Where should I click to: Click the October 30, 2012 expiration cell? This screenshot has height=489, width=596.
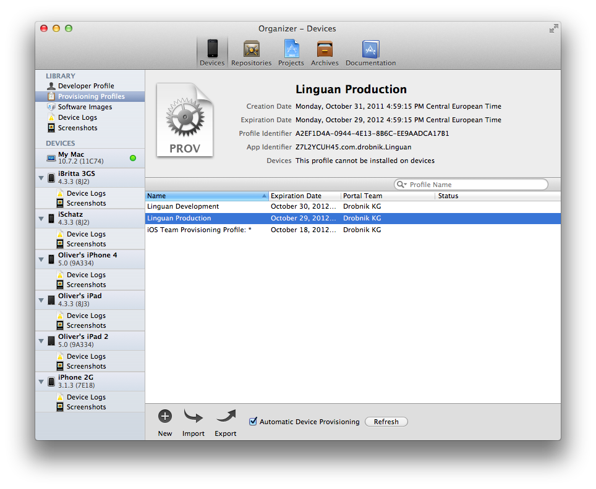click(x=304, y=207)
